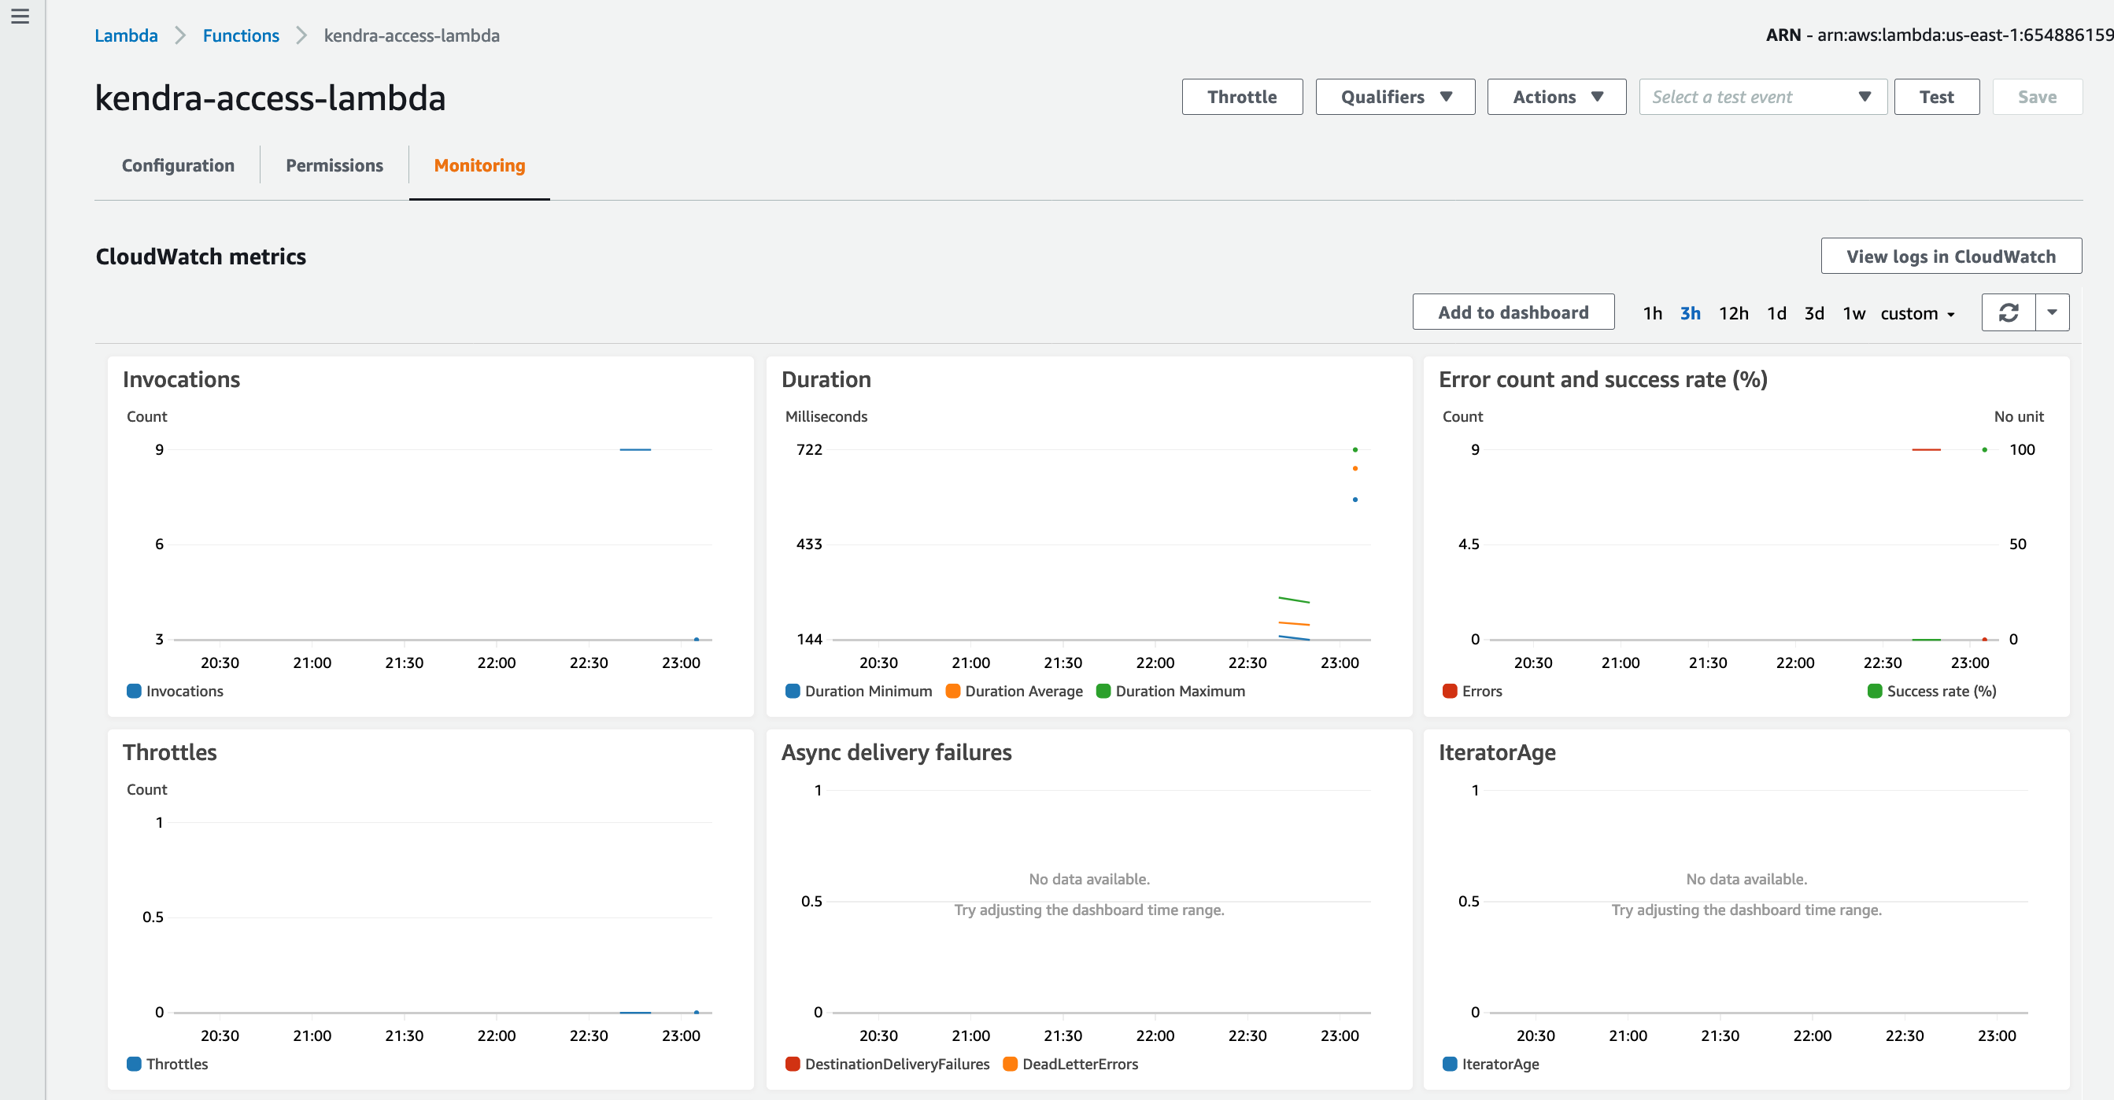Toggle the Success rate (%) legend swatch
Viewport: 2114px width, 1100px height.
click(x=1875, y=691)
